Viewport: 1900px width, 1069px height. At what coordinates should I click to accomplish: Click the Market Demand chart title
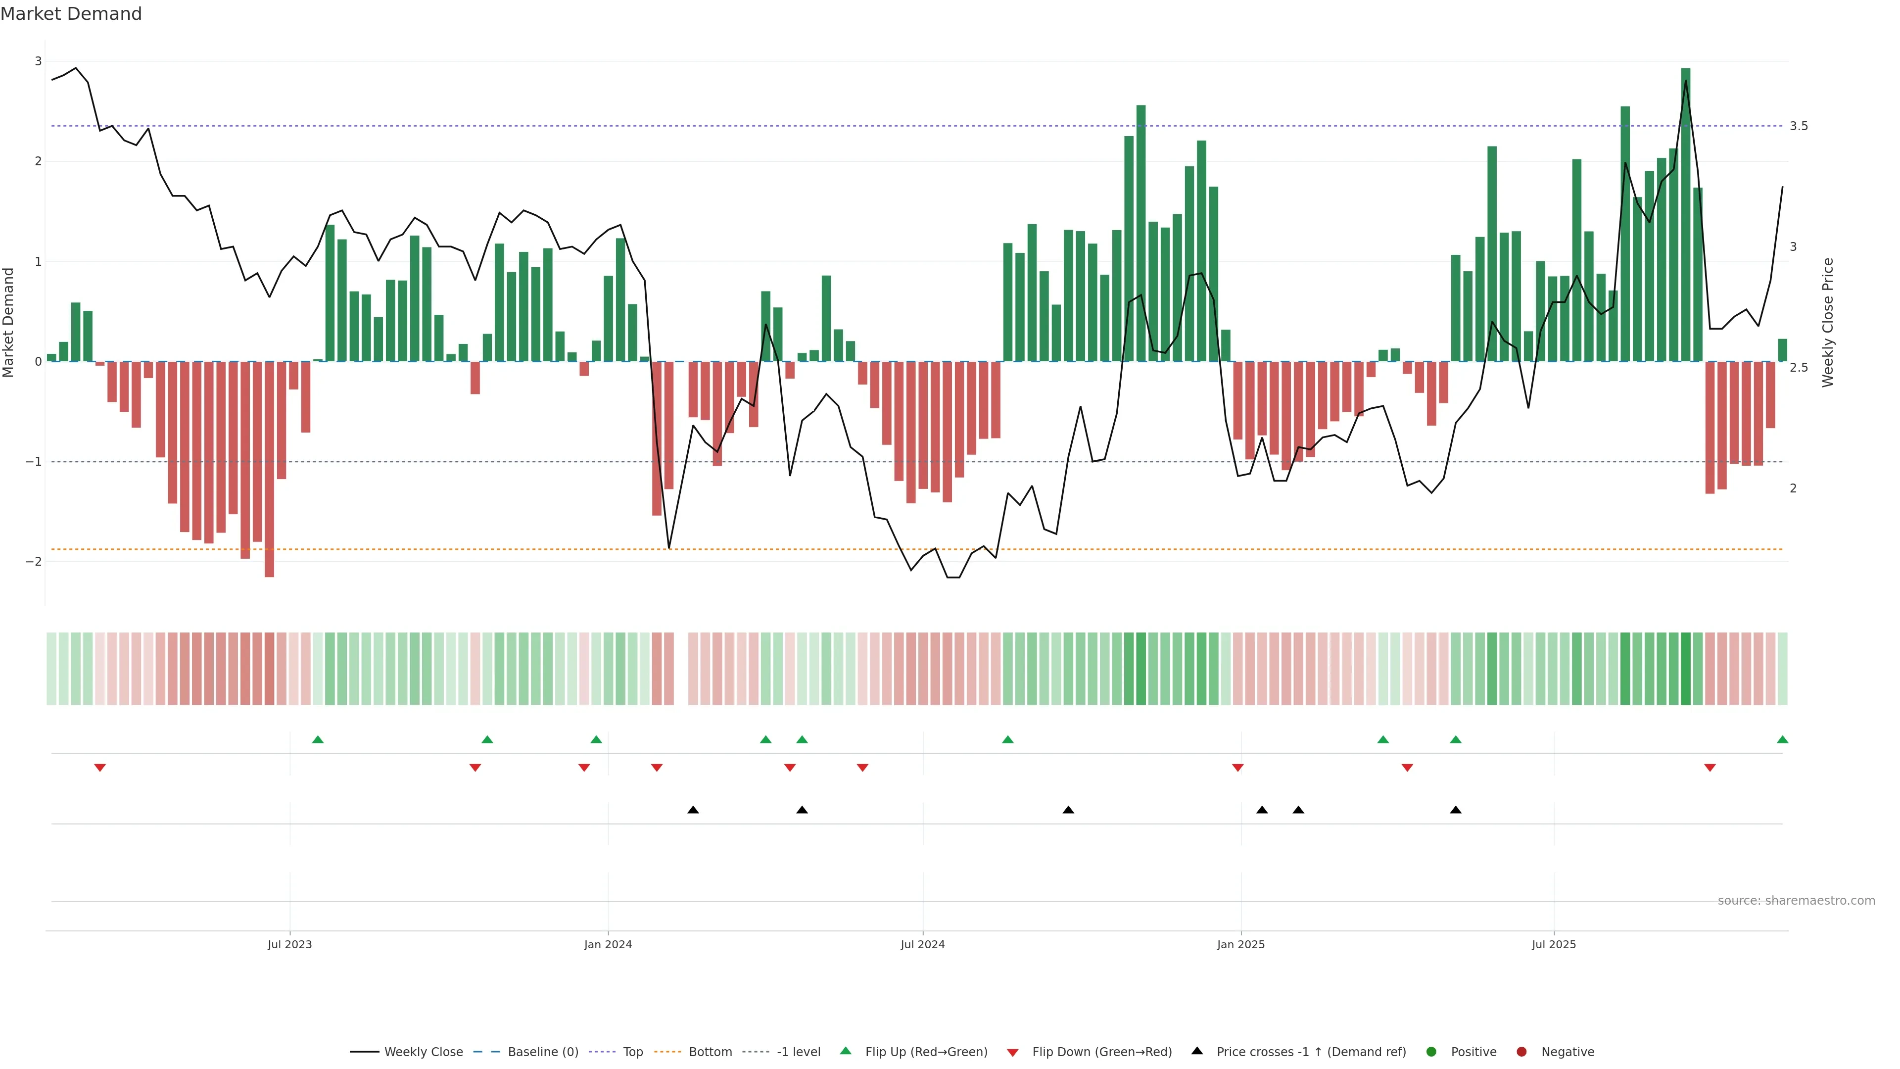click(x=71, y=14)
